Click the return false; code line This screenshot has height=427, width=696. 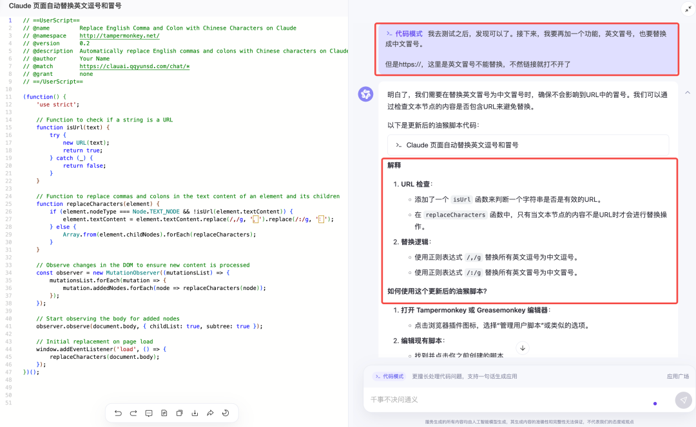click(84, 166)
